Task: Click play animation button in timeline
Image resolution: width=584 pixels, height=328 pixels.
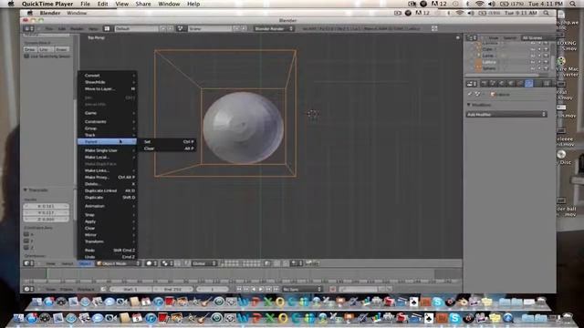Action: pyautogui.click(x=261, y=290)
